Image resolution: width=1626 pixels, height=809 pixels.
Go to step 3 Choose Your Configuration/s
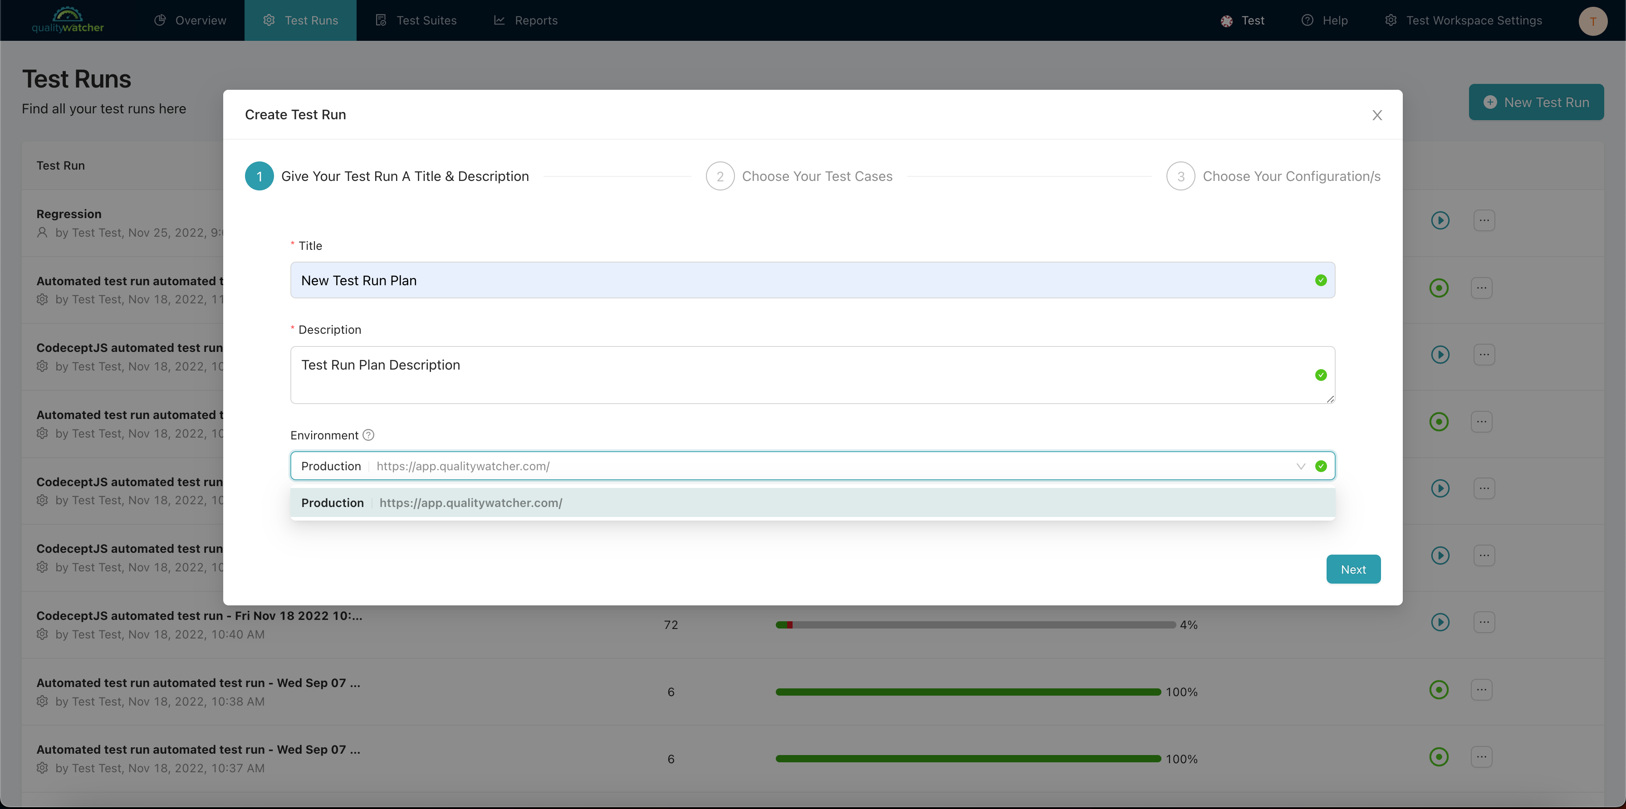click(1273, 176)
